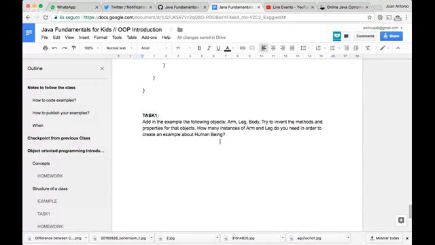Image resolution: width=435 pixels, height=245 pixels.
Task: Open the Edit menu
Action: 56,37
